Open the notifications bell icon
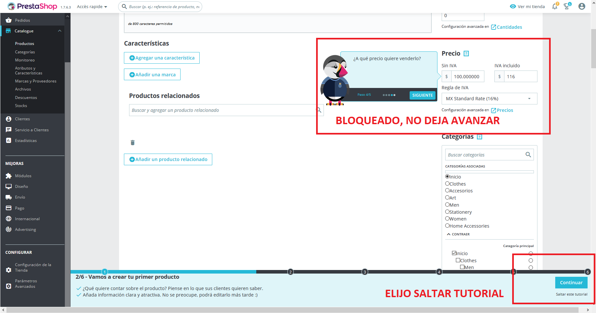The width and height of the screenshot is (596, 313). pyautogui.click(x=555, y=6)
